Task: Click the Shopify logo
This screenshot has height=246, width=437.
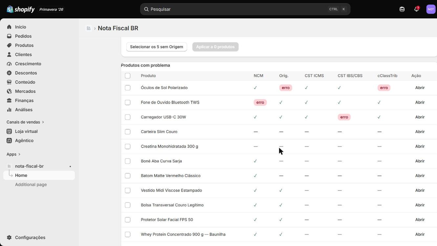Action: pyautogui.click(x=20, y=9)
